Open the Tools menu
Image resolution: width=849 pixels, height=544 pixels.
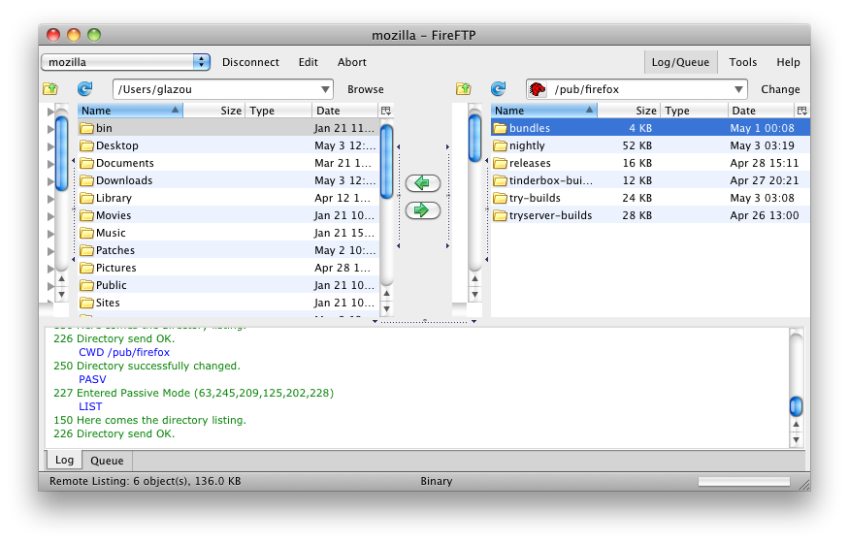click(743, 62)
